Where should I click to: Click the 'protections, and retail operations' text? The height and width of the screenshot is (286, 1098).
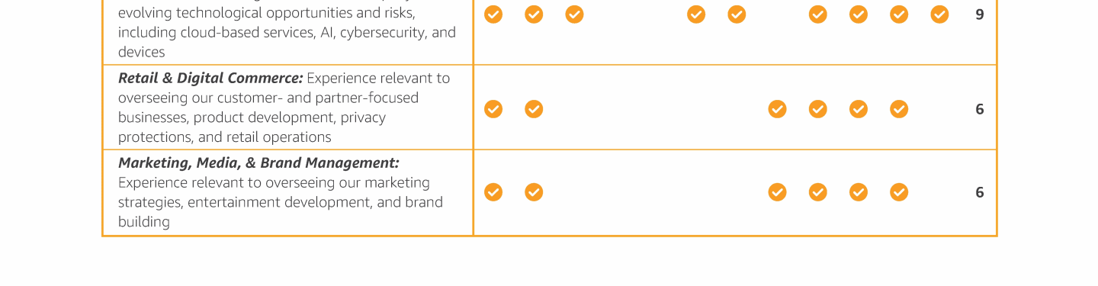coord(225,137)
